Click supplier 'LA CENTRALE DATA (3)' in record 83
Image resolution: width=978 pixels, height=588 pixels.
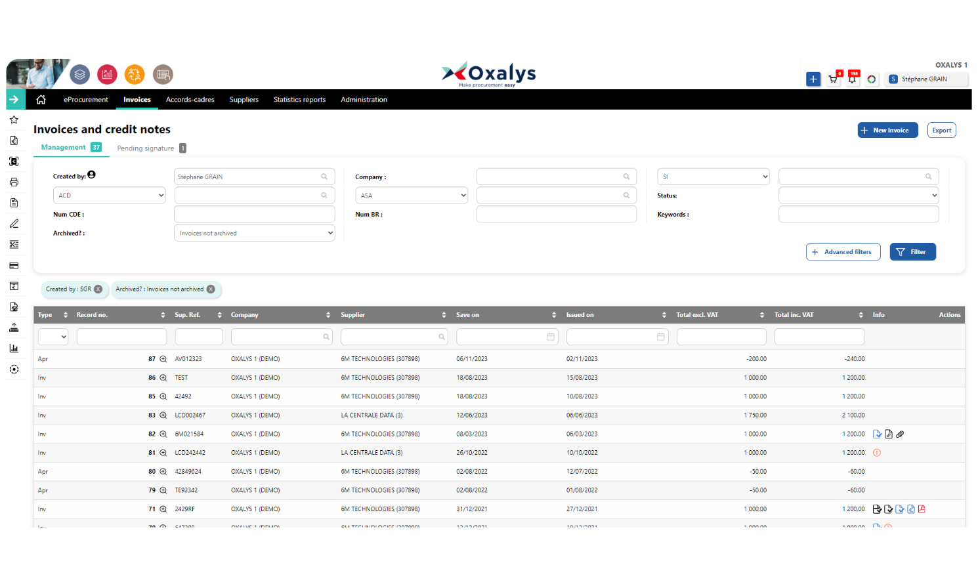pyautogui.click(x=372, y=415)
